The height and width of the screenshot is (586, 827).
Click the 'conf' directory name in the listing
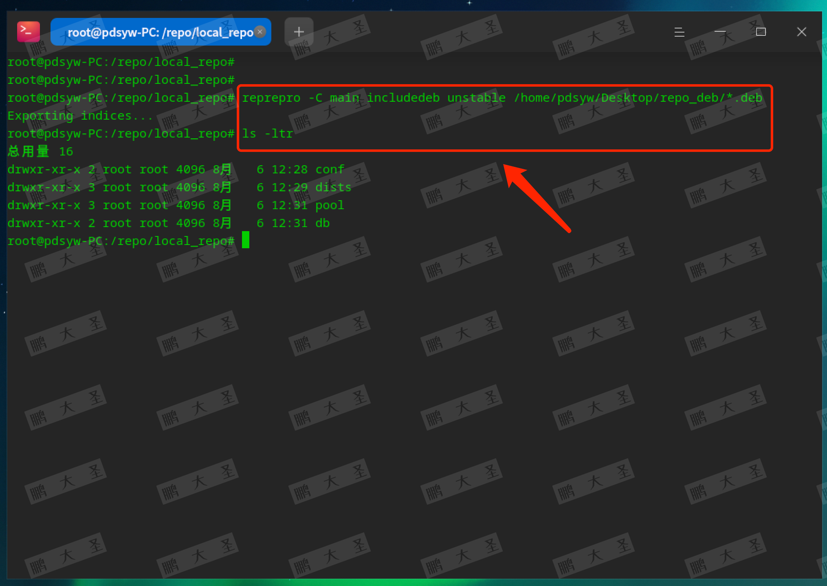(x=330, y=169)
